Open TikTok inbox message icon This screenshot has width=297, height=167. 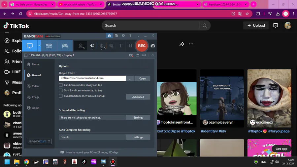(276, 25)
